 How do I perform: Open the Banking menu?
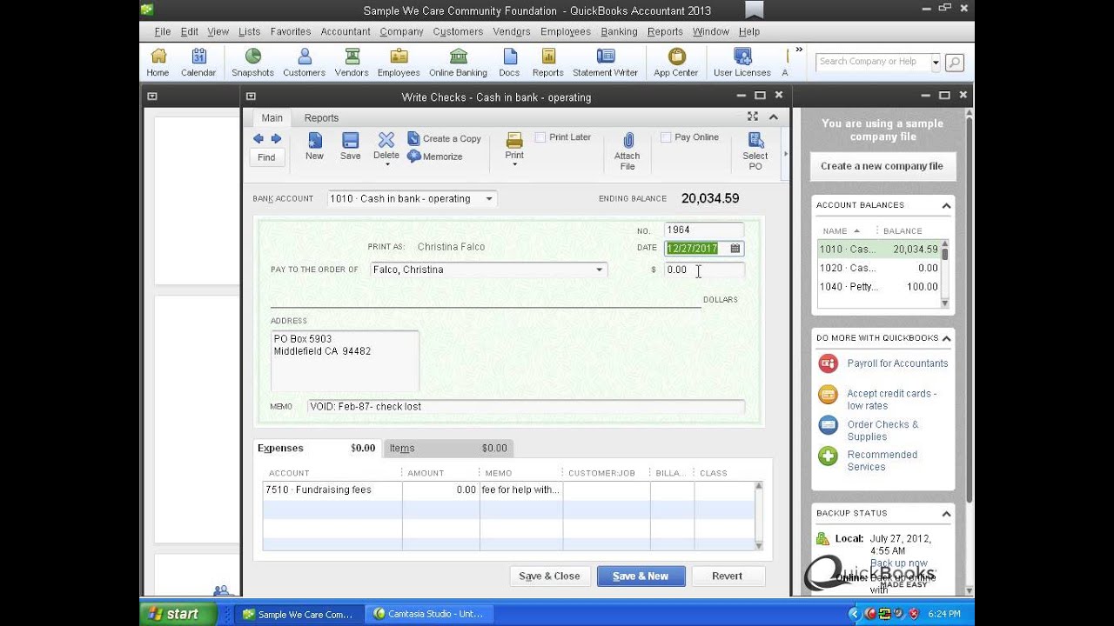(619, 31)
